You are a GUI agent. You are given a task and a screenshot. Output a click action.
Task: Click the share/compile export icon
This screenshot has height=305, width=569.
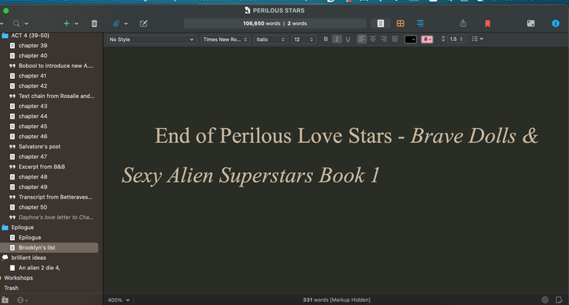(x=463, y=23)
